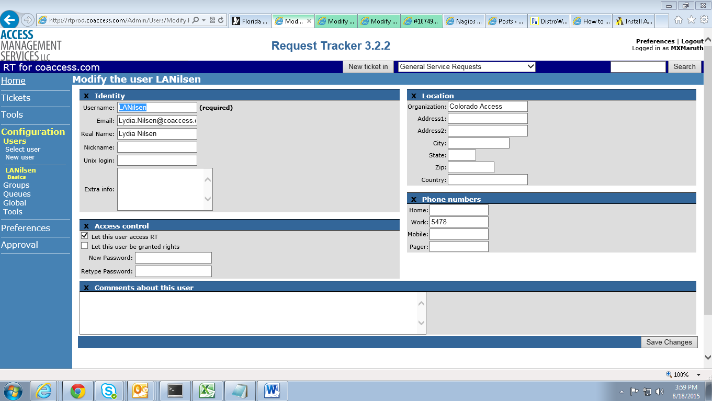Open Skype from the taskbar
712x401 pixels.
109,391
